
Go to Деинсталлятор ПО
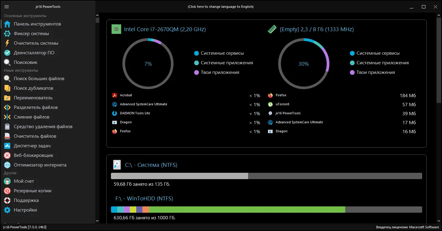[x=48, y=53]
